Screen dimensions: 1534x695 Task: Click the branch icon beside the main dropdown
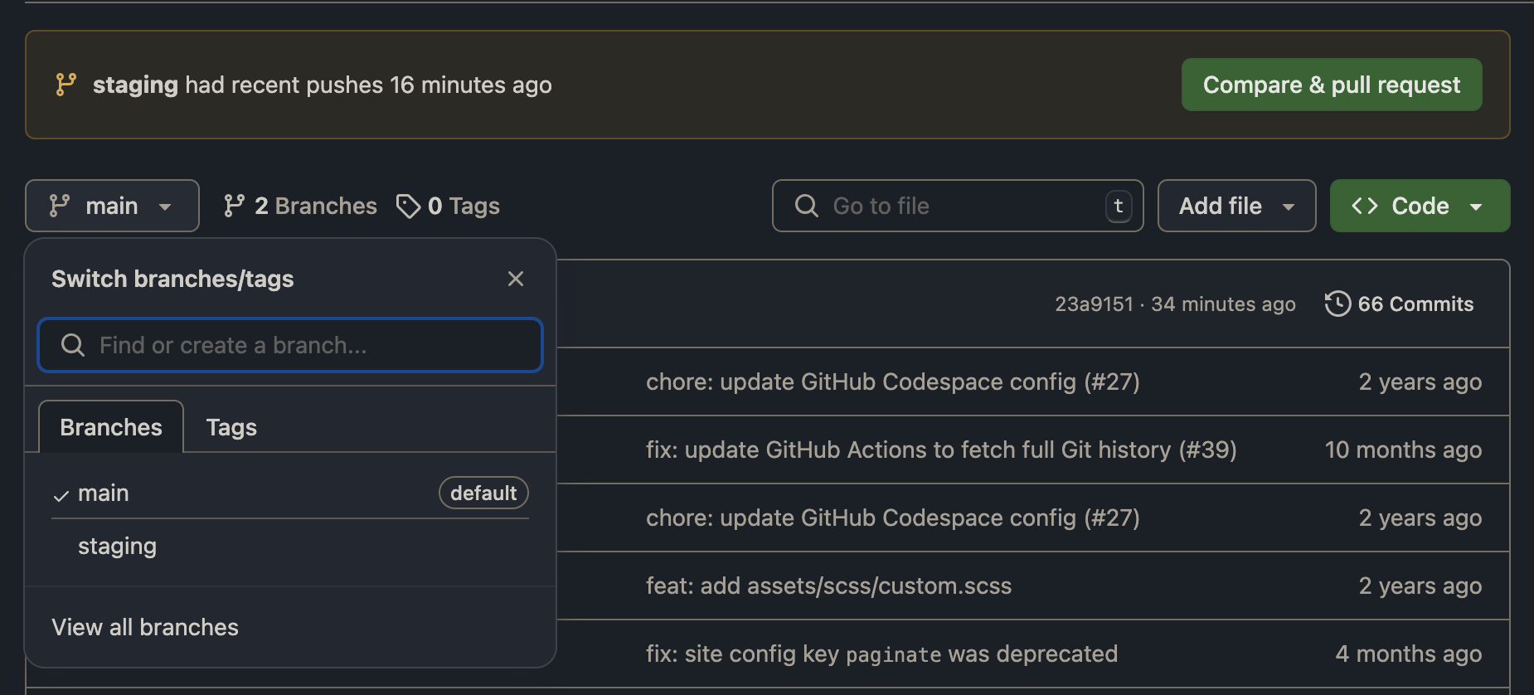click(58, 206)
